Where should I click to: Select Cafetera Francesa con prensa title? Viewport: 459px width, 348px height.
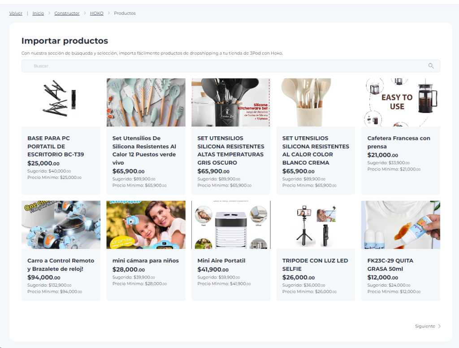[398, 142]
